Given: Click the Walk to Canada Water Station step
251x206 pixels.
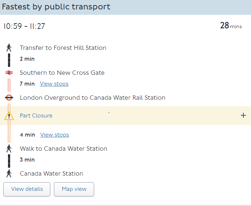Looking at the screenshot, I should (63, 149).
